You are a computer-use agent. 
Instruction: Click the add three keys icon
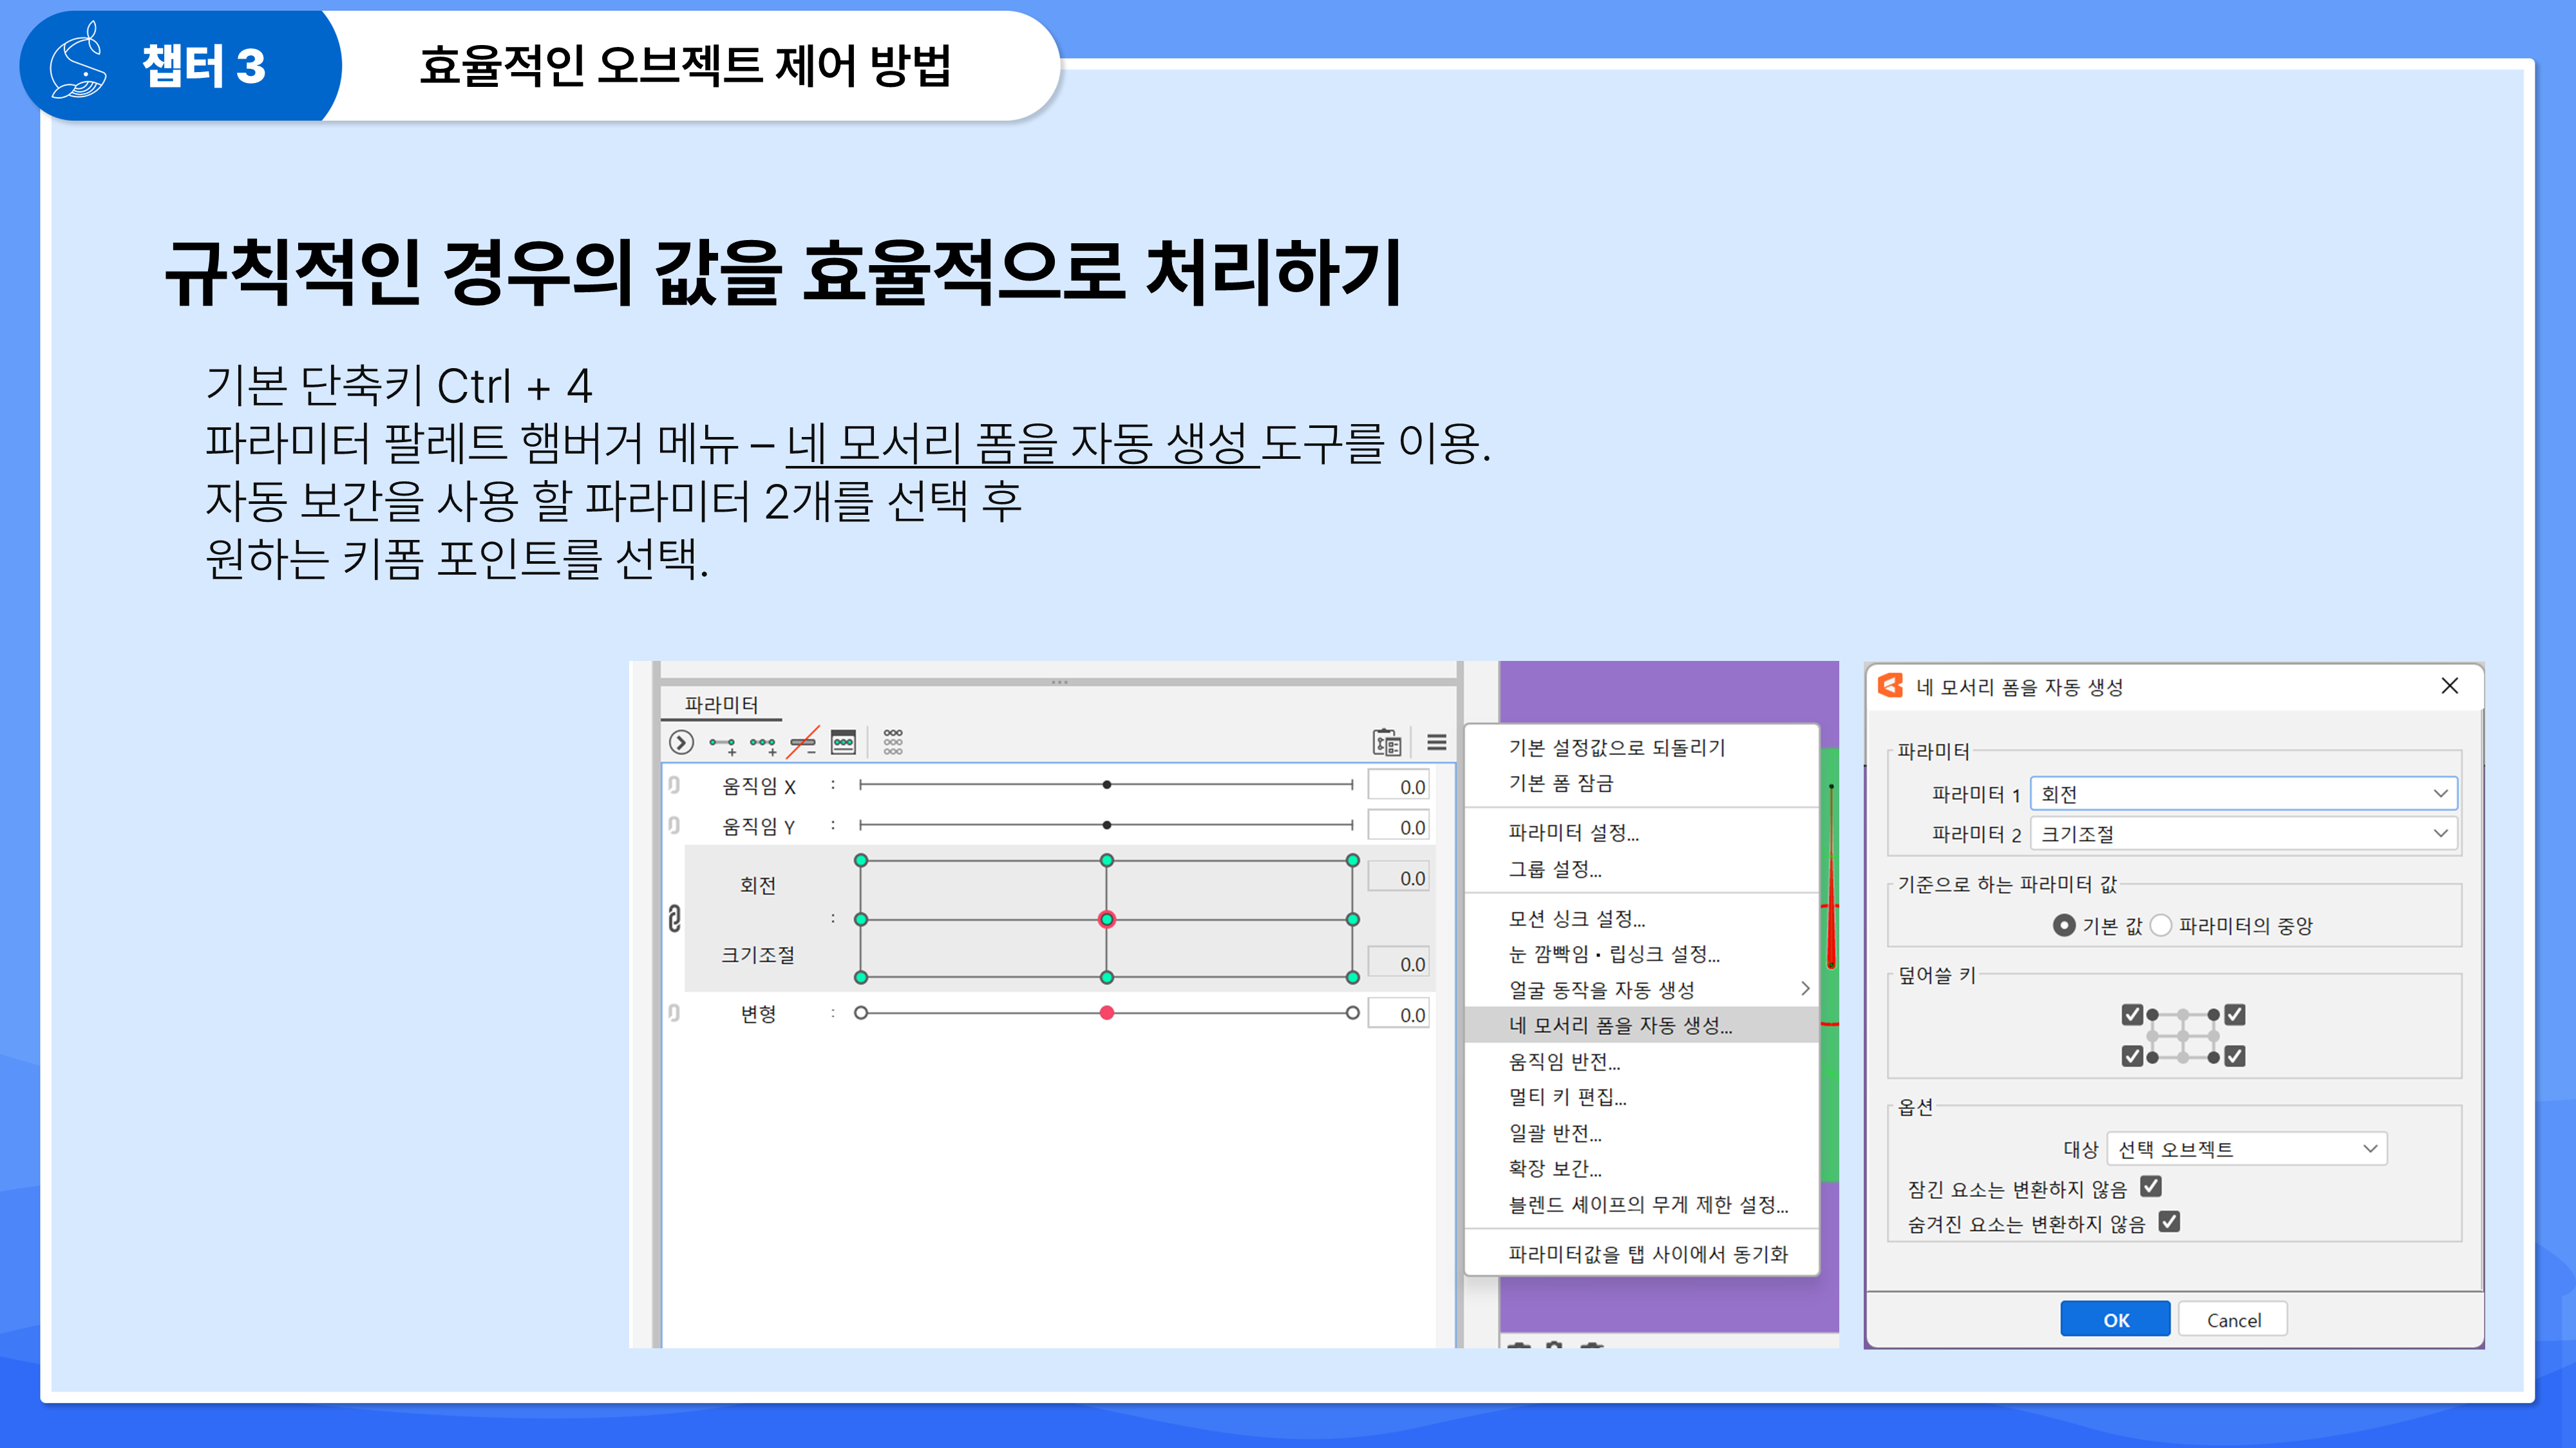(x=763, y=743)
